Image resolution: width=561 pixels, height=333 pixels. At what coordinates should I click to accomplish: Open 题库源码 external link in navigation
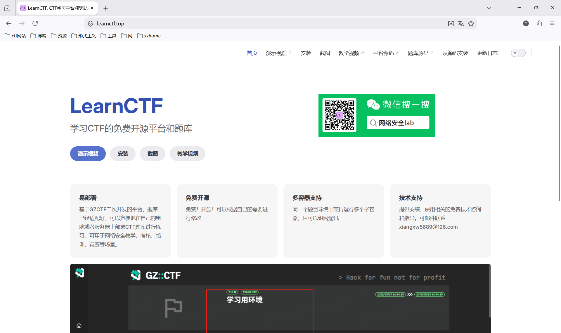click(x=421, y=53)
